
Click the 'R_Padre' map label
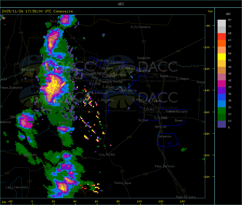click(x=154, y=101)
